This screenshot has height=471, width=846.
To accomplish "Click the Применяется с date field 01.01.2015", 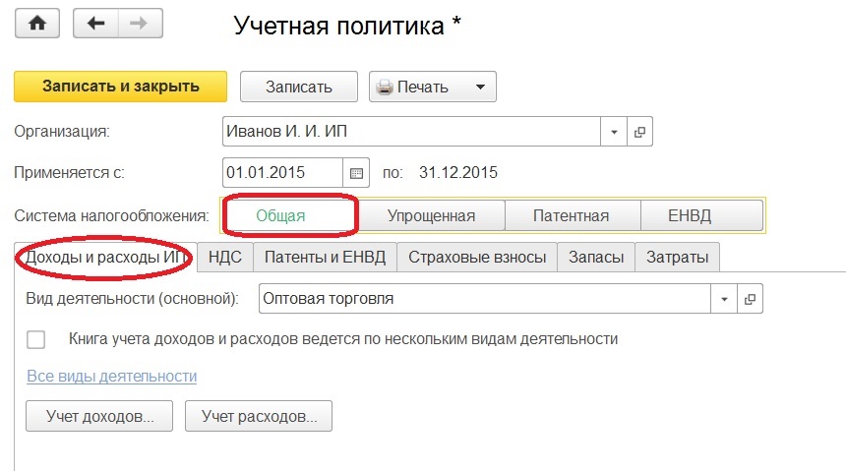I will click(282, 173).
